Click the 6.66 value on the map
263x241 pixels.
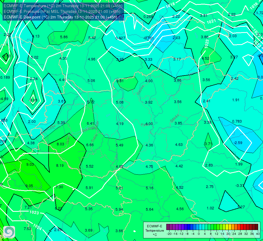(90, 145)
